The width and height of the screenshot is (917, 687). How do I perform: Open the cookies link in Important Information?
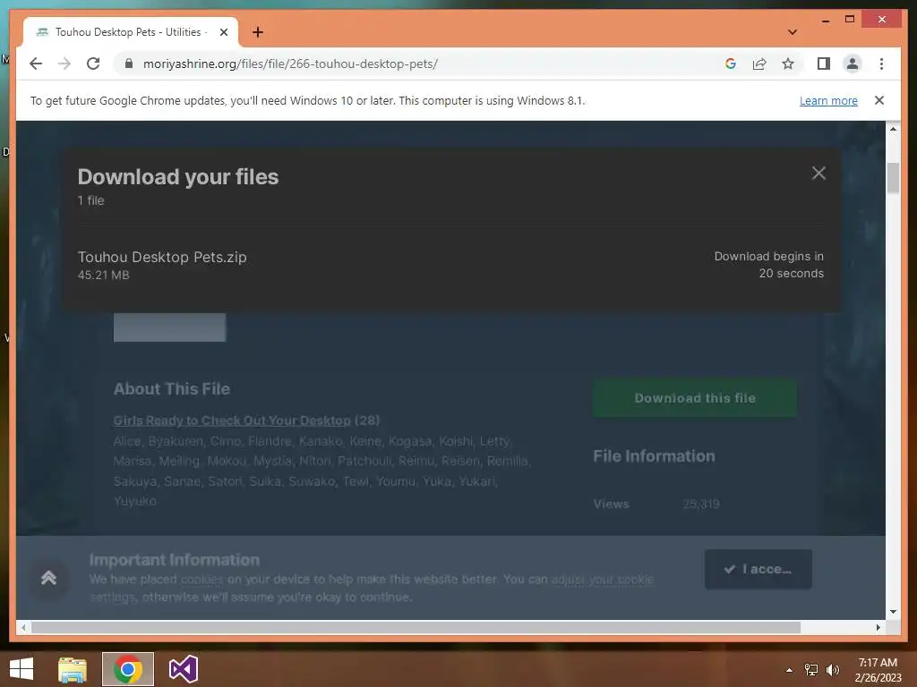pos(201,580)
